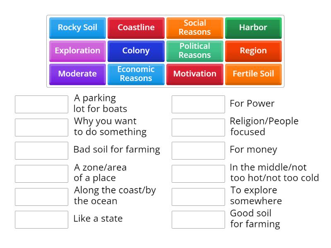This screenshot has width=331, height=248.
Task: Select the answer box next to 'Like a state'
Action: pos(41,219)
